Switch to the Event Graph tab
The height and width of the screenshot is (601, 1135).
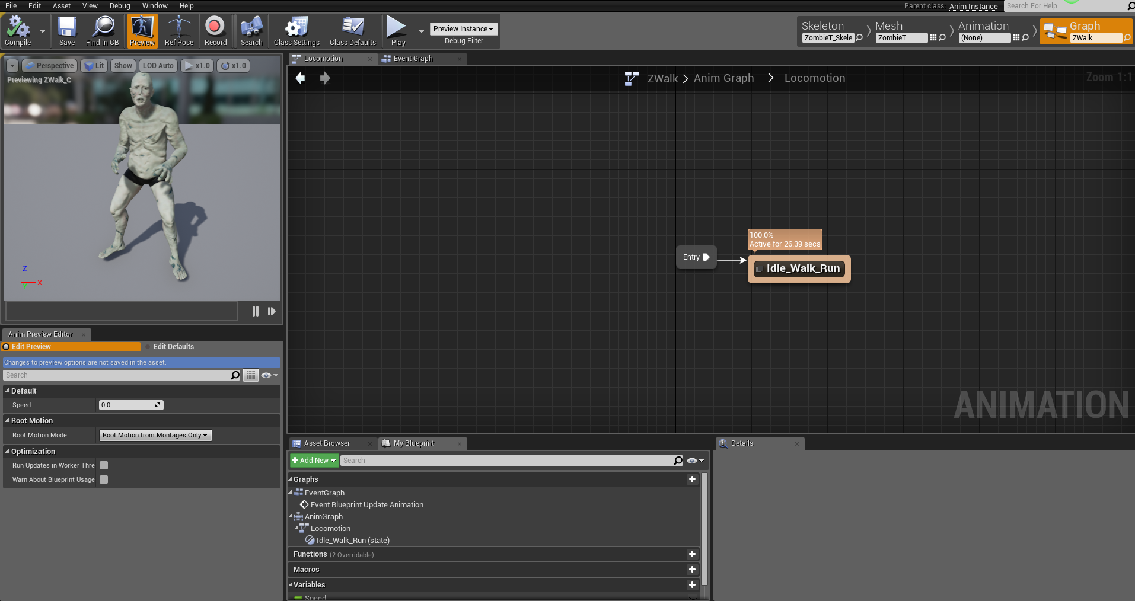point(413,59)
